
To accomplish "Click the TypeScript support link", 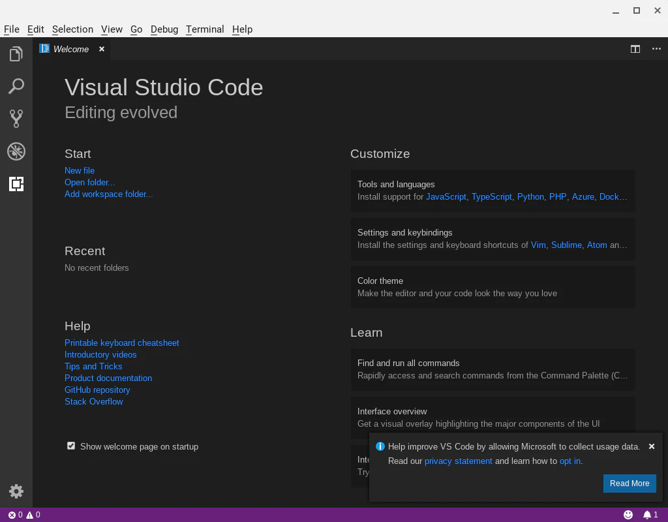I will [492, 196].
